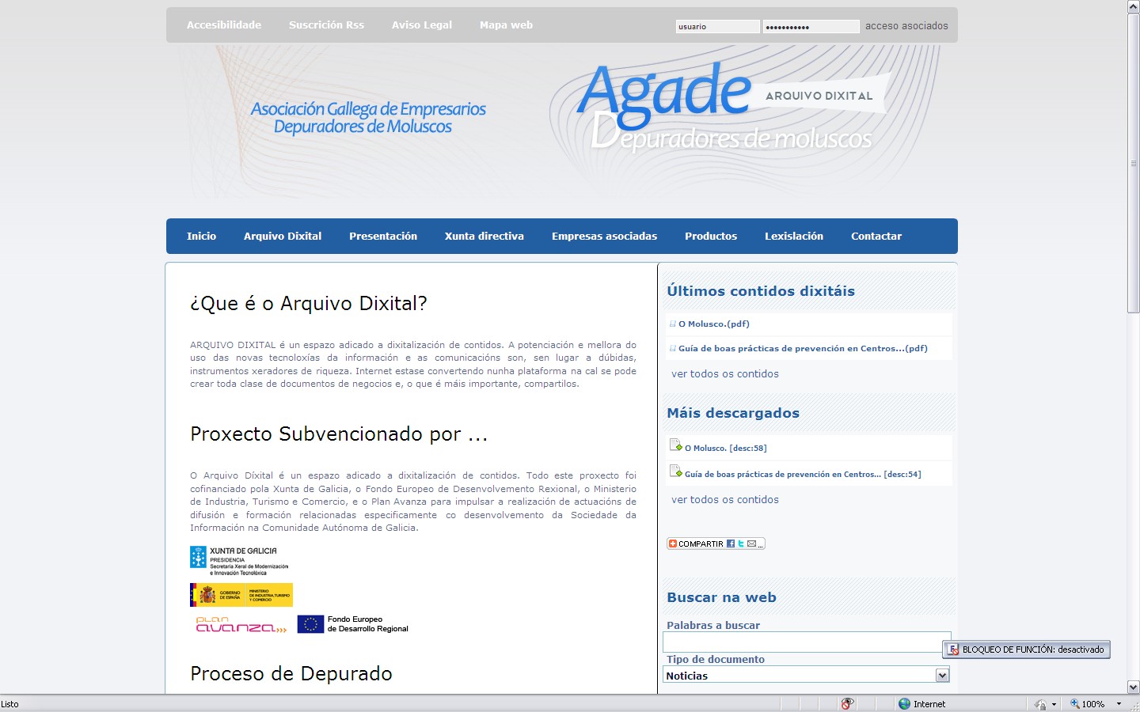The height and width of the screenshot is (712, 1140).
Task: Click the email share envelope icon
Action: point(751,543)
